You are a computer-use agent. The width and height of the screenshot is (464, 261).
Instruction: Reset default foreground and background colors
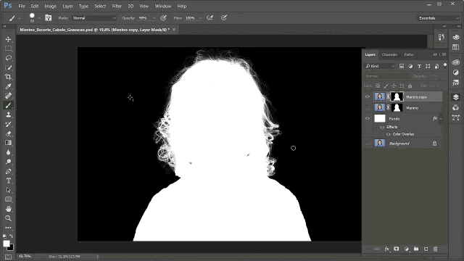click(4, 236)
